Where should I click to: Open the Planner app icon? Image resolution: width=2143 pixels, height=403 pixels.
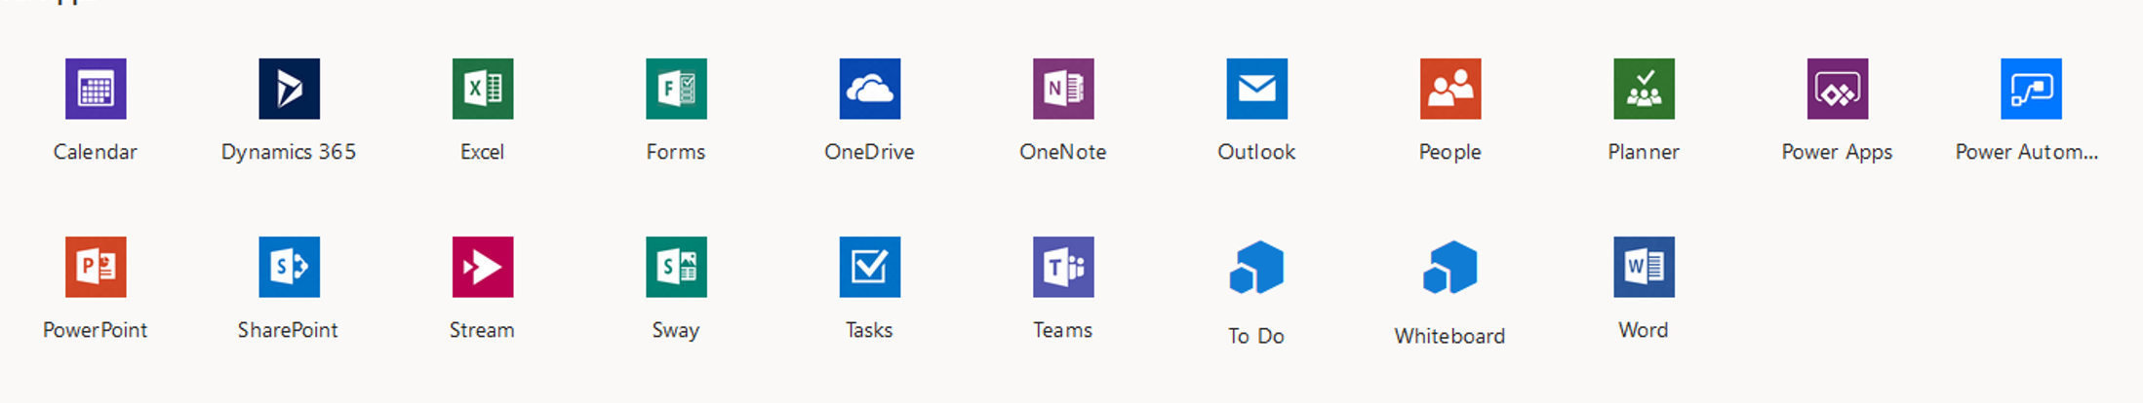tap(1644, 89)
